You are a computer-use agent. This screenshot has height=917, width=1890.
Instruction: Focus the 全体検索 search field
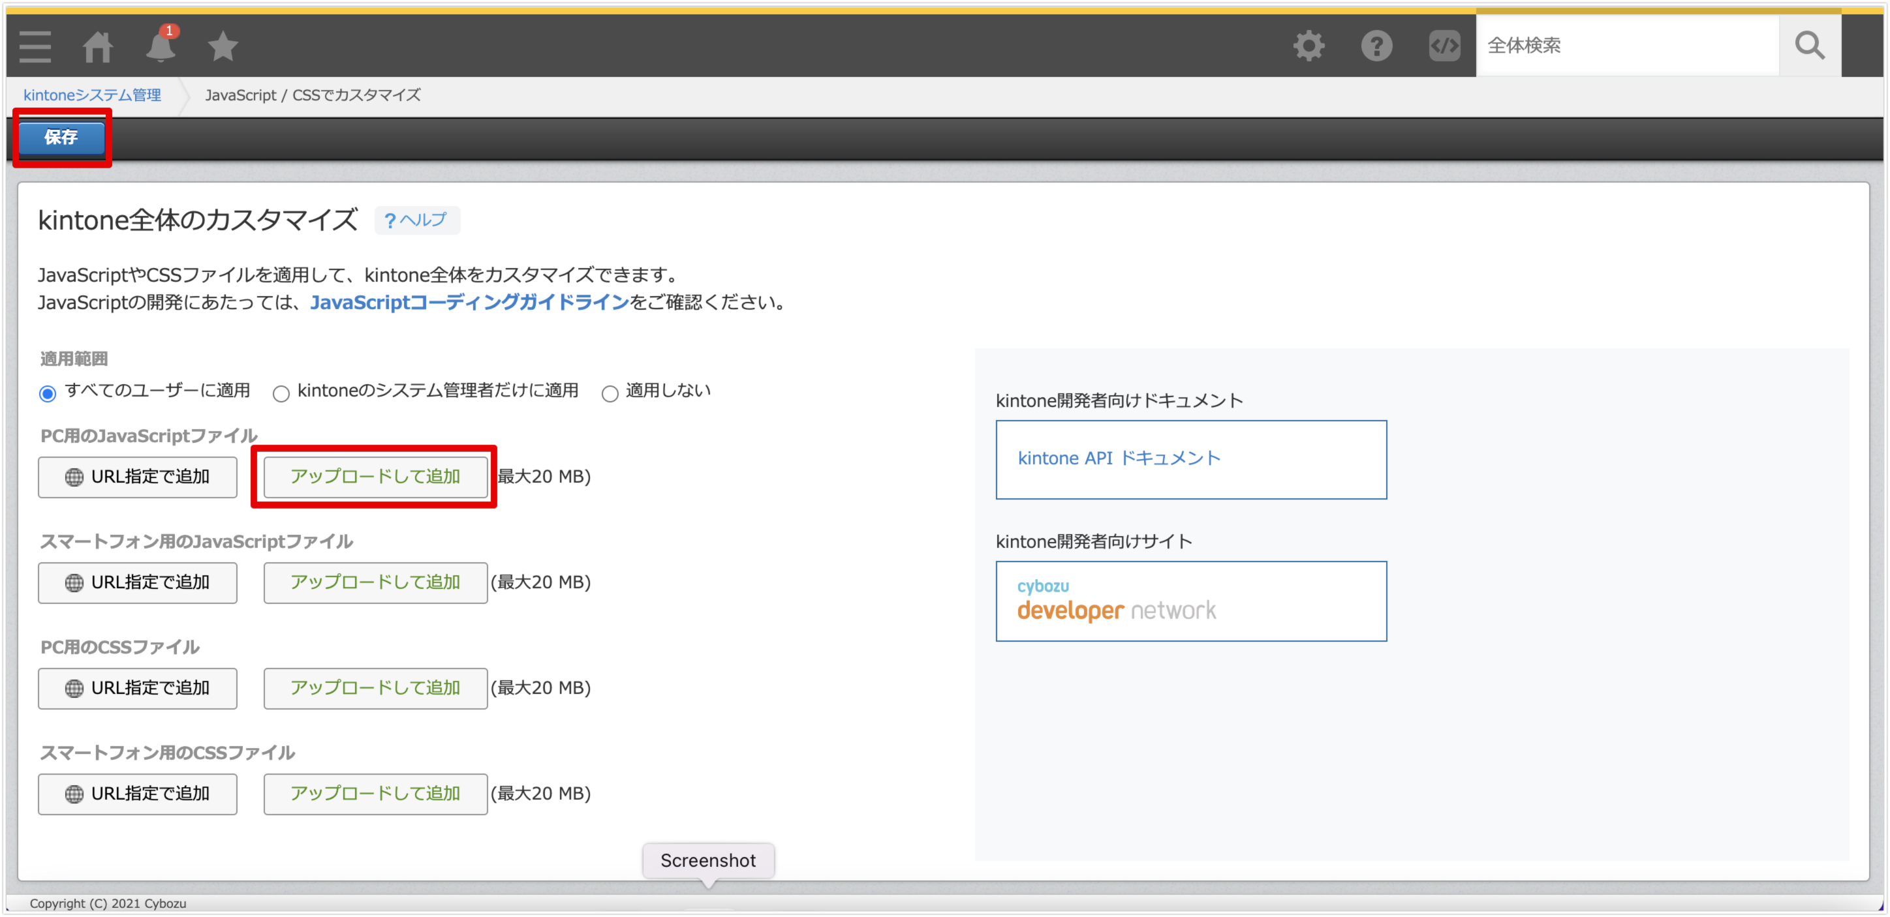click(1628, 46)
